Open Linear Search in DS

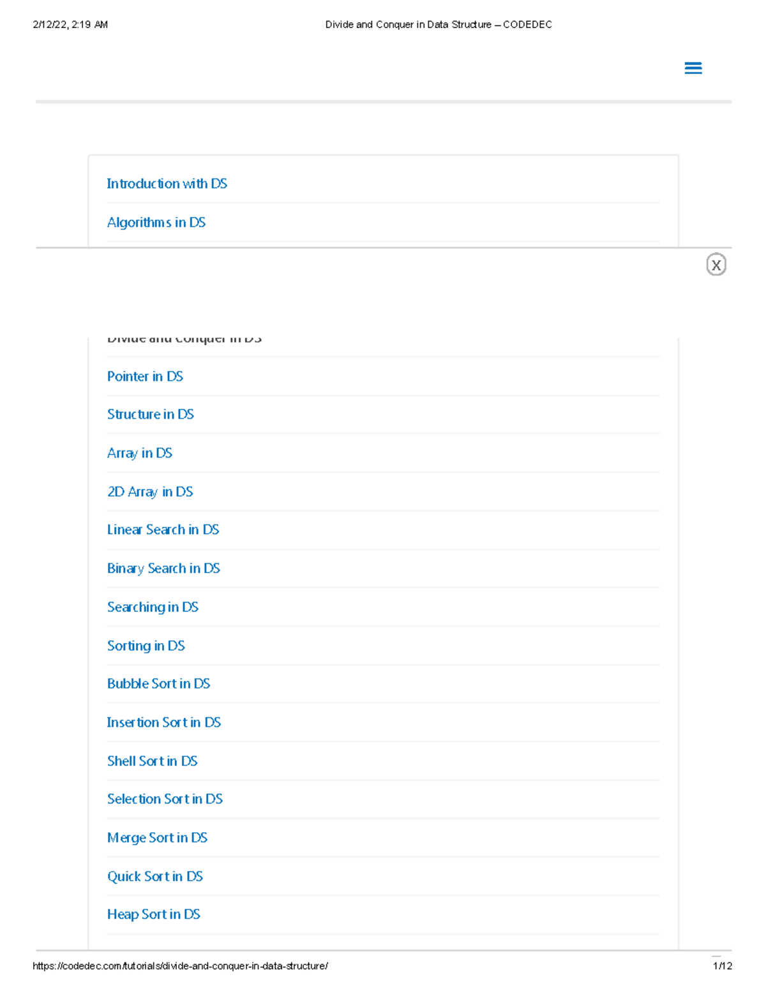[x=163, y=530]
